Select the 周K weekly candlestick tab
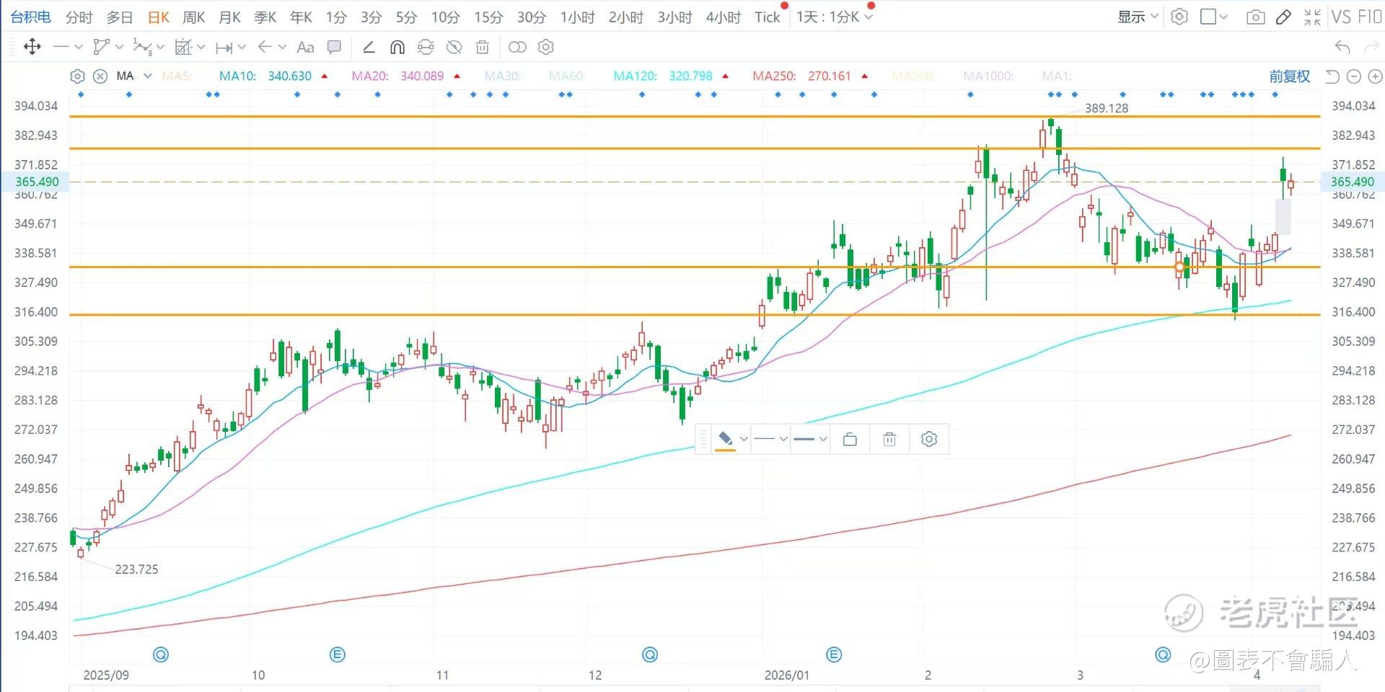 pos(193,17)
